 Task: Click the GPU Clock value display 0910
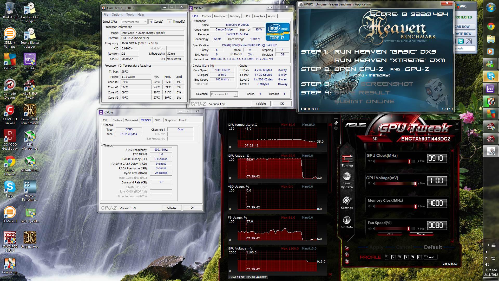pos(437,158)
